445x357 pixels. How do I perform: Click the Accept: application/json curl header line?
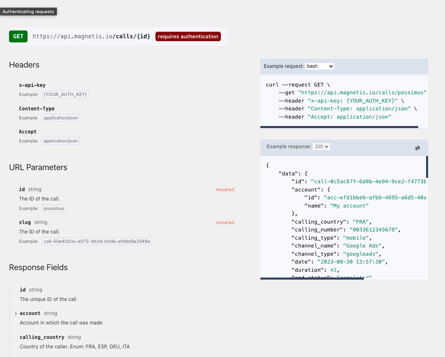(335, 117)
